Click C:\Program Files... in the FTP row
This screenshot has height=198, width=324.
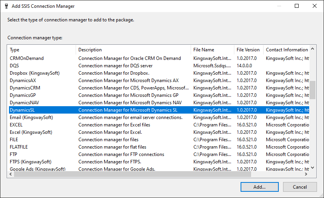point(212,154)
